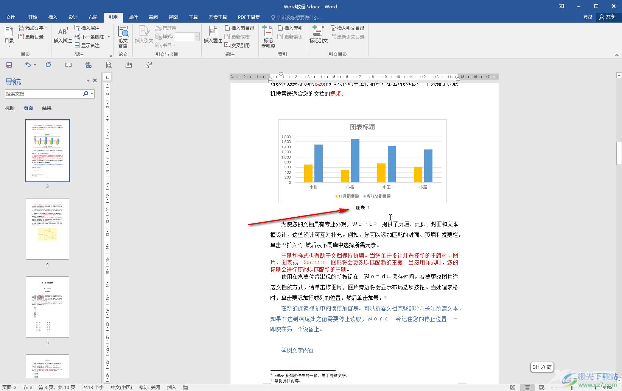Open the 目录 (Table of Contents) button
622x391 pixels.
9,37
